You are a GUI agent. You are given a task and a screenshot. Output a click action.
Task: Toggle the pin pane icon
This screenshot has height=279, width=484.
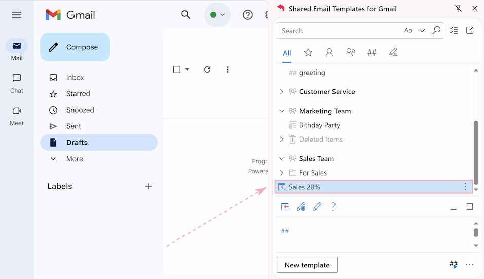[459, 9]
